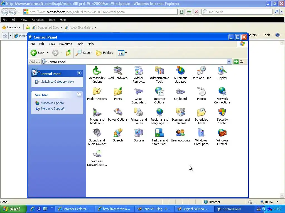This screenshot has width=285, height=213.
Task: Open the System applet
Action: pyautogui.click(x=139, y=135)
